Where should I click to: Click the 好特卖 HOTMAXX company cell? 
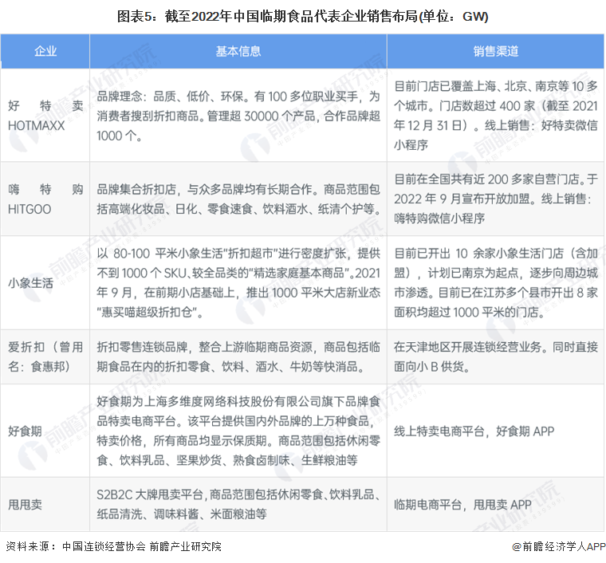coord(45,115)
